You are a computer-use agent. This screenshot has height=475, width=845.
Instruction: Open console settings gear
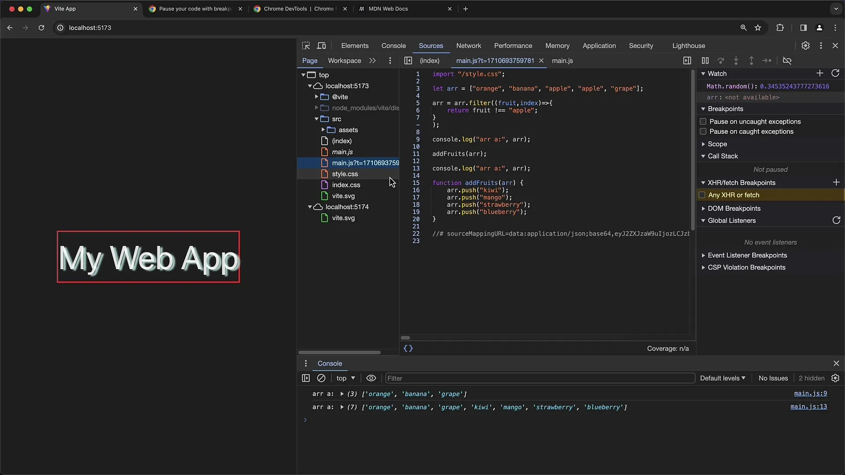835,378
